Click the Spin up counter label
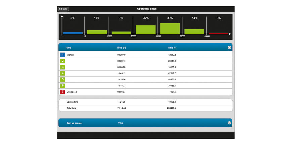The height and width of the screenshot is (145, 291). point(74,123)
